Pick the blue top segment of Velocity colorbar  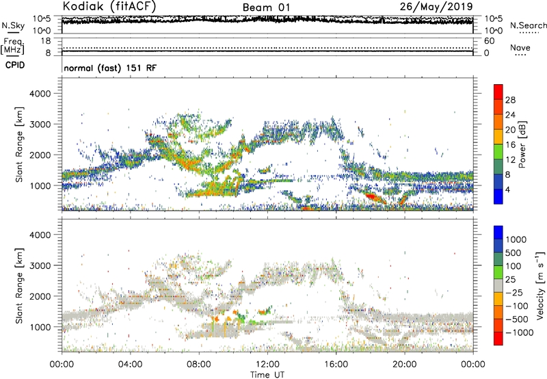pyautogui.click(x=498, y=233)
